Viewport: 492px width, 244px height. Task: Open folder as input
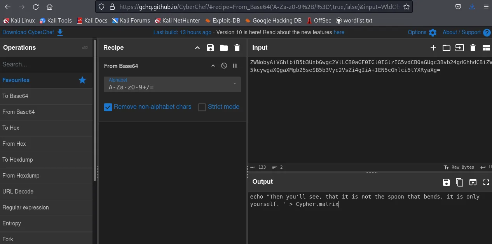pyautogui.click(x=447, y=48)
